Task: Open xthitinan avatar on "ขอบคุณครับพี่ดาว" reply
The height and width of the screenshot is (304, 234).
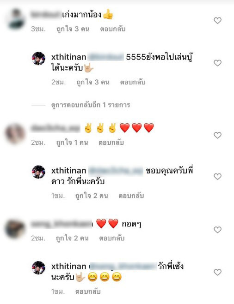Action: pos(38,172)
